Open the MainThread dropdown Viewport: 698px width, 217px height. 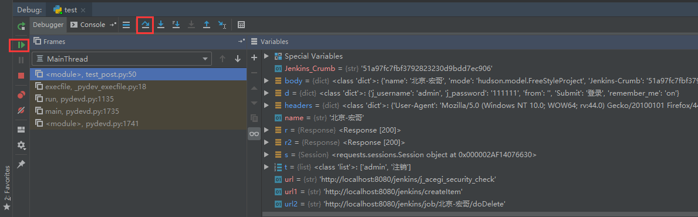coord(122,59)
